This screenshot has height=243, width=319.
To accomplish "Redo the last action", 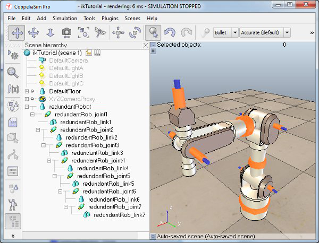I will [187, 32].
